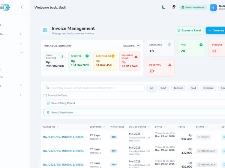Focus the invoice search field

94,88
